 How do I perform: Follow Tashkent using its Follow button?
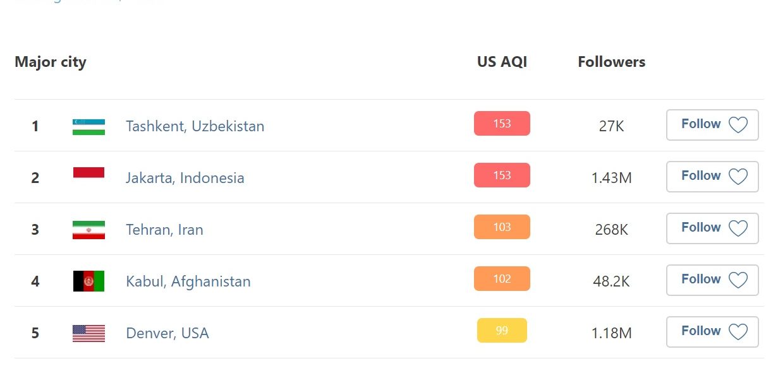click(712, 124)
